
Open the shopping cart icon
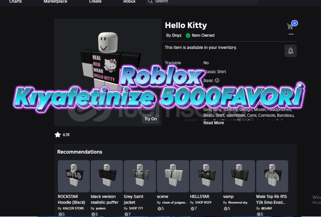pos(290,26)
